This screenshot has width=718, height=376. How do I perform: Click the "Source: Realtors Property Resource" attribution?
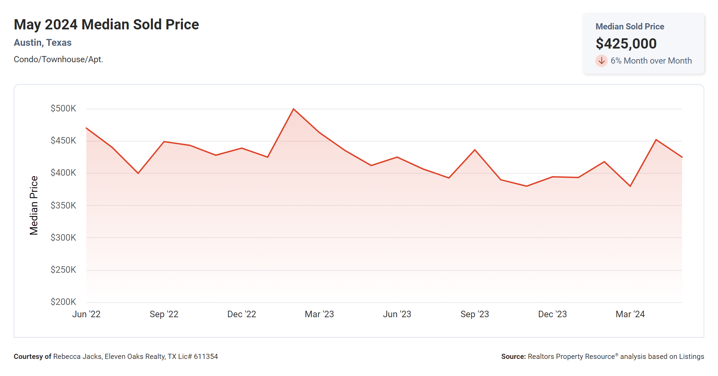click(602, 357)
